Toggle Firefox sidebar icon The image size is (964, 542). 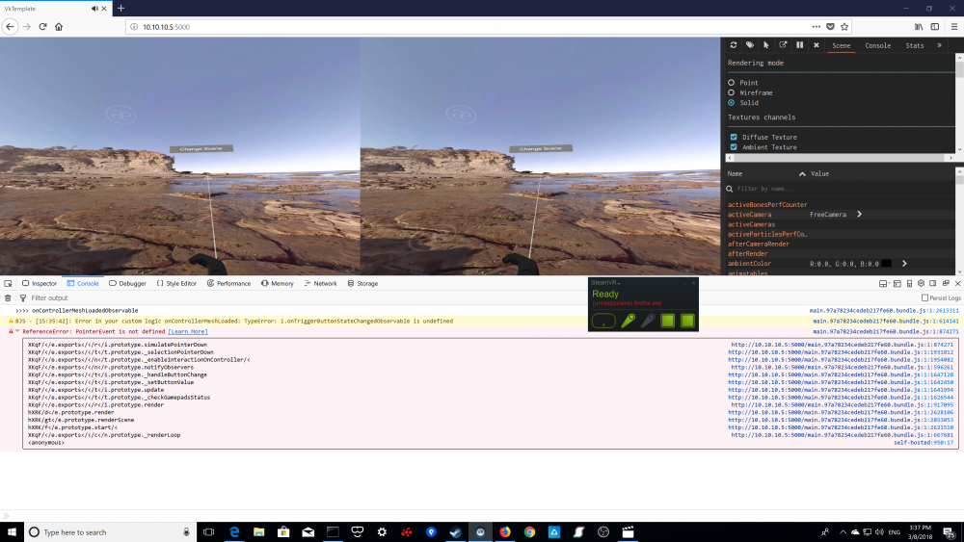click(934, 26)
